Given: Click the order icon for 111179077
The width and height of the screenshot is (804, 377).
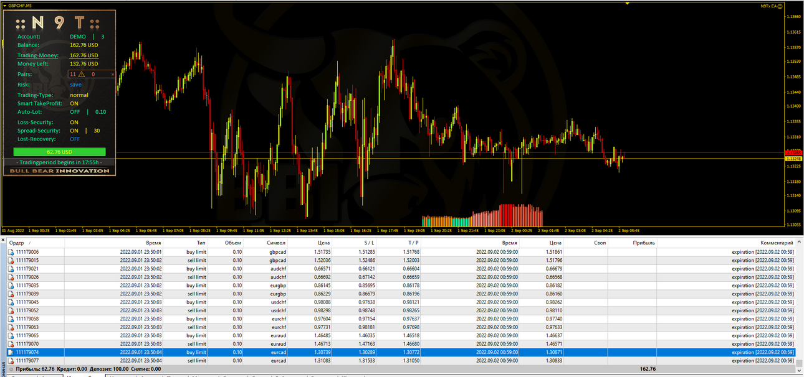Looking at the screenshot, I should tap(11, 361).
